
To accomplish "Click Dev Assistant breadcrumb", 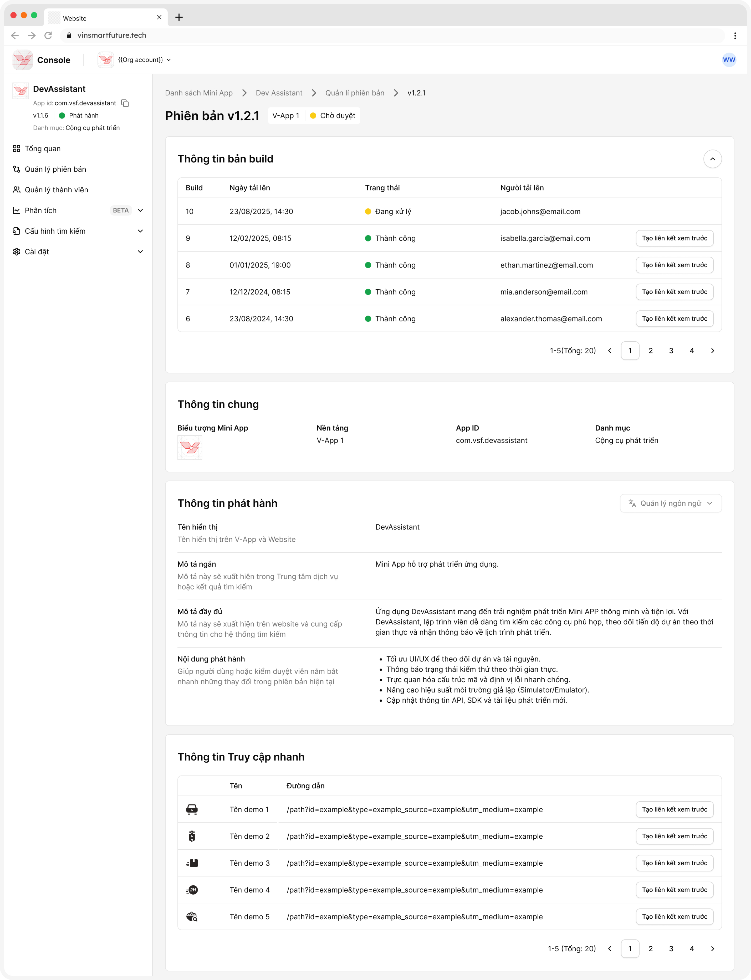I will tap(279, 93).
